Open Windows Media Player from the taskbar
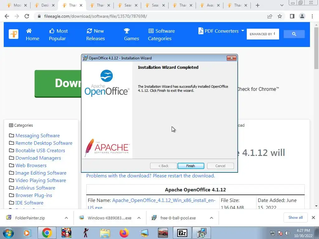 (x=27, y=233)
